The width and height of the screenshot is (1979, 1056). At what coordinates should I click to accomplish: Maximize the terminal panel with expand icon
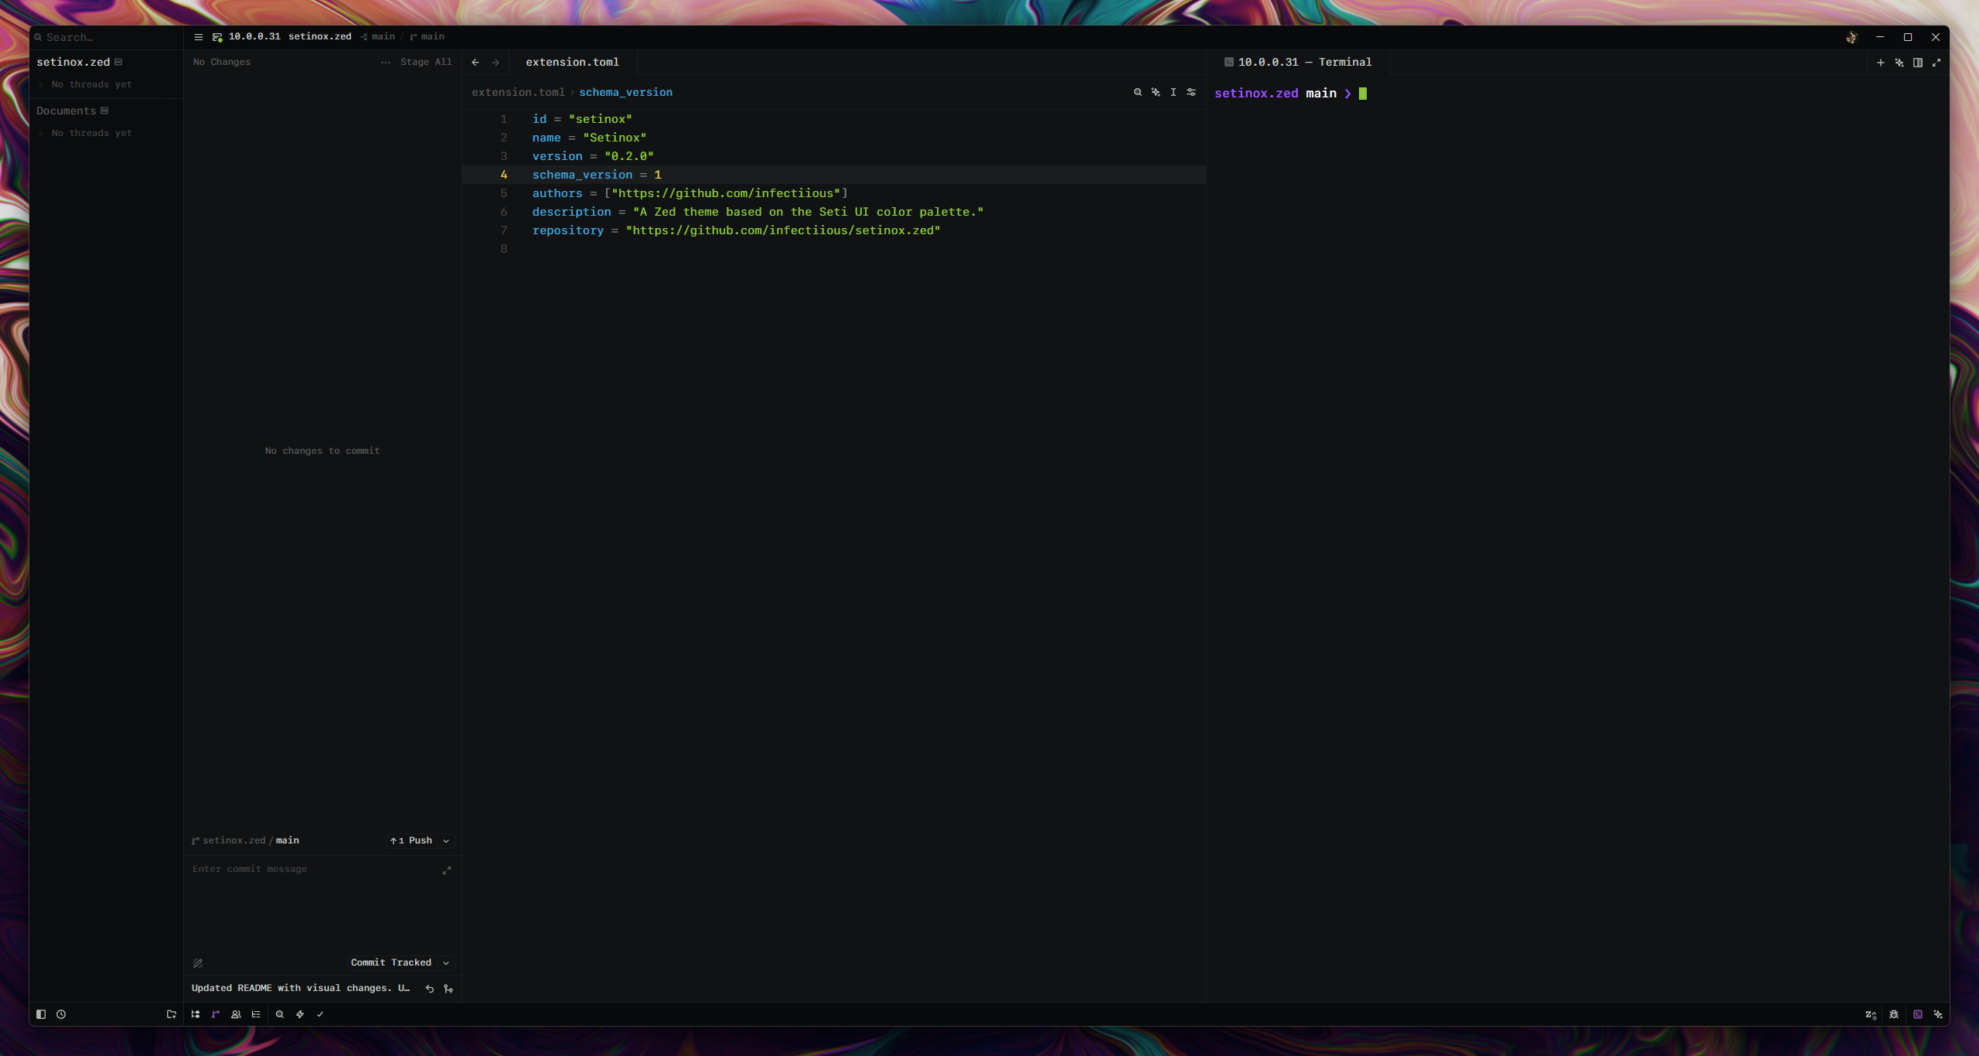tap(1936, 63)
